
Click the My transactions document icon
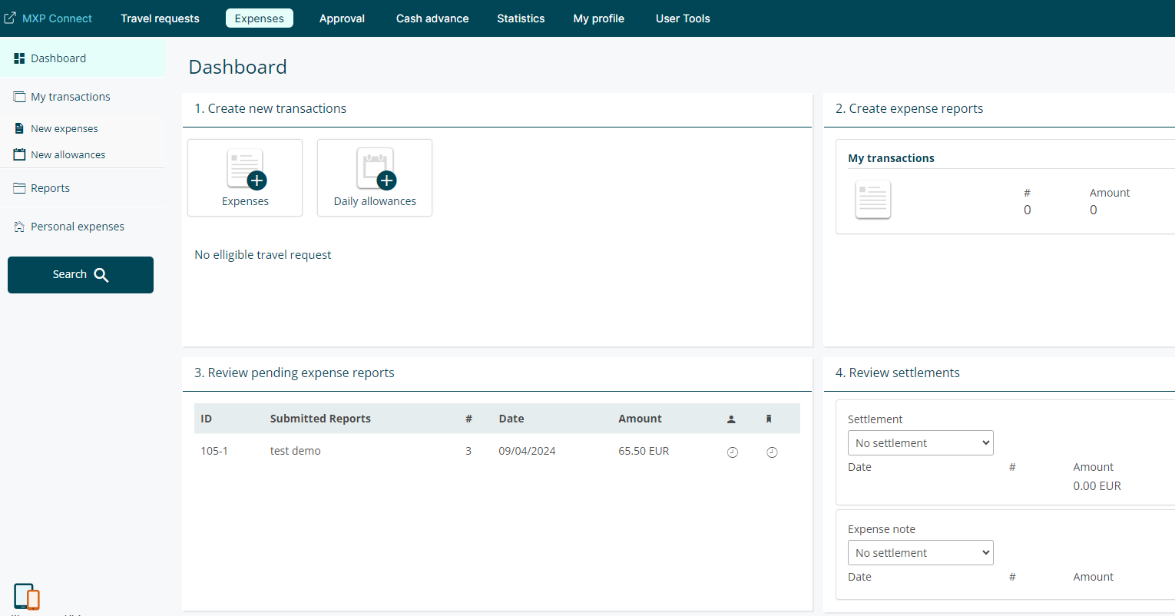coord(872,200)
